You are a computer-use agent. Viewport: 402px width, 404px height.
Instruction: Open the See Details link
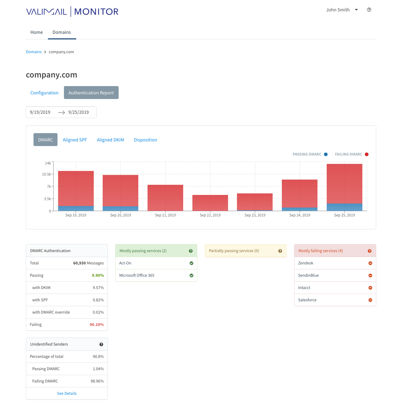67,393
